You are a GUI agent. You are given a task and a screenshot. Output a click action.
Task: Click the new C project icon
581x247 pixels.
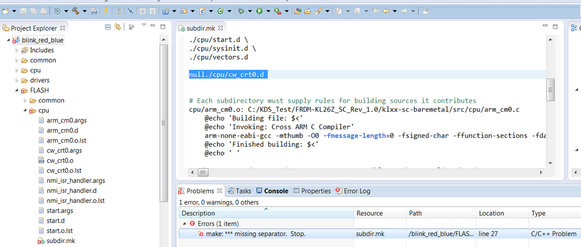pyautogui.click(x=165, y=12)
